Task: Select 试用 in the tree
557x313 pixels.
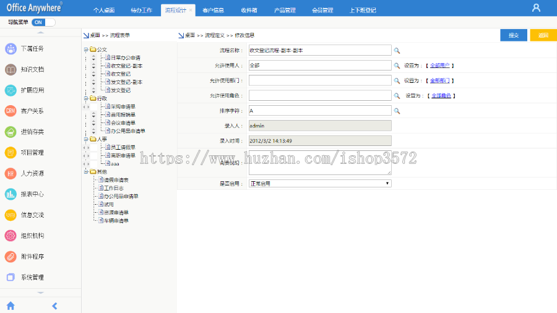Action: [109, 204]
